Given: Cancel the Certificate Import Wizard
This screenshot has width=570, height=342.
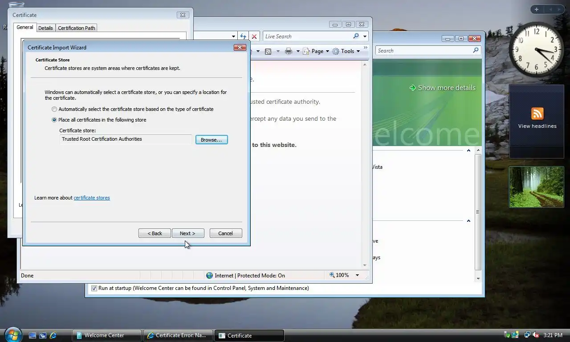Looking at the screenshot, I should click(226, 233).
